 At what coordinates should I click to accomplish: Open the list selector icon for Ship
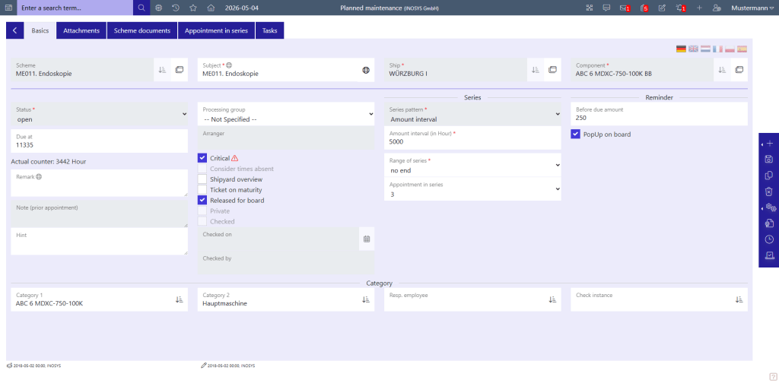535,70
